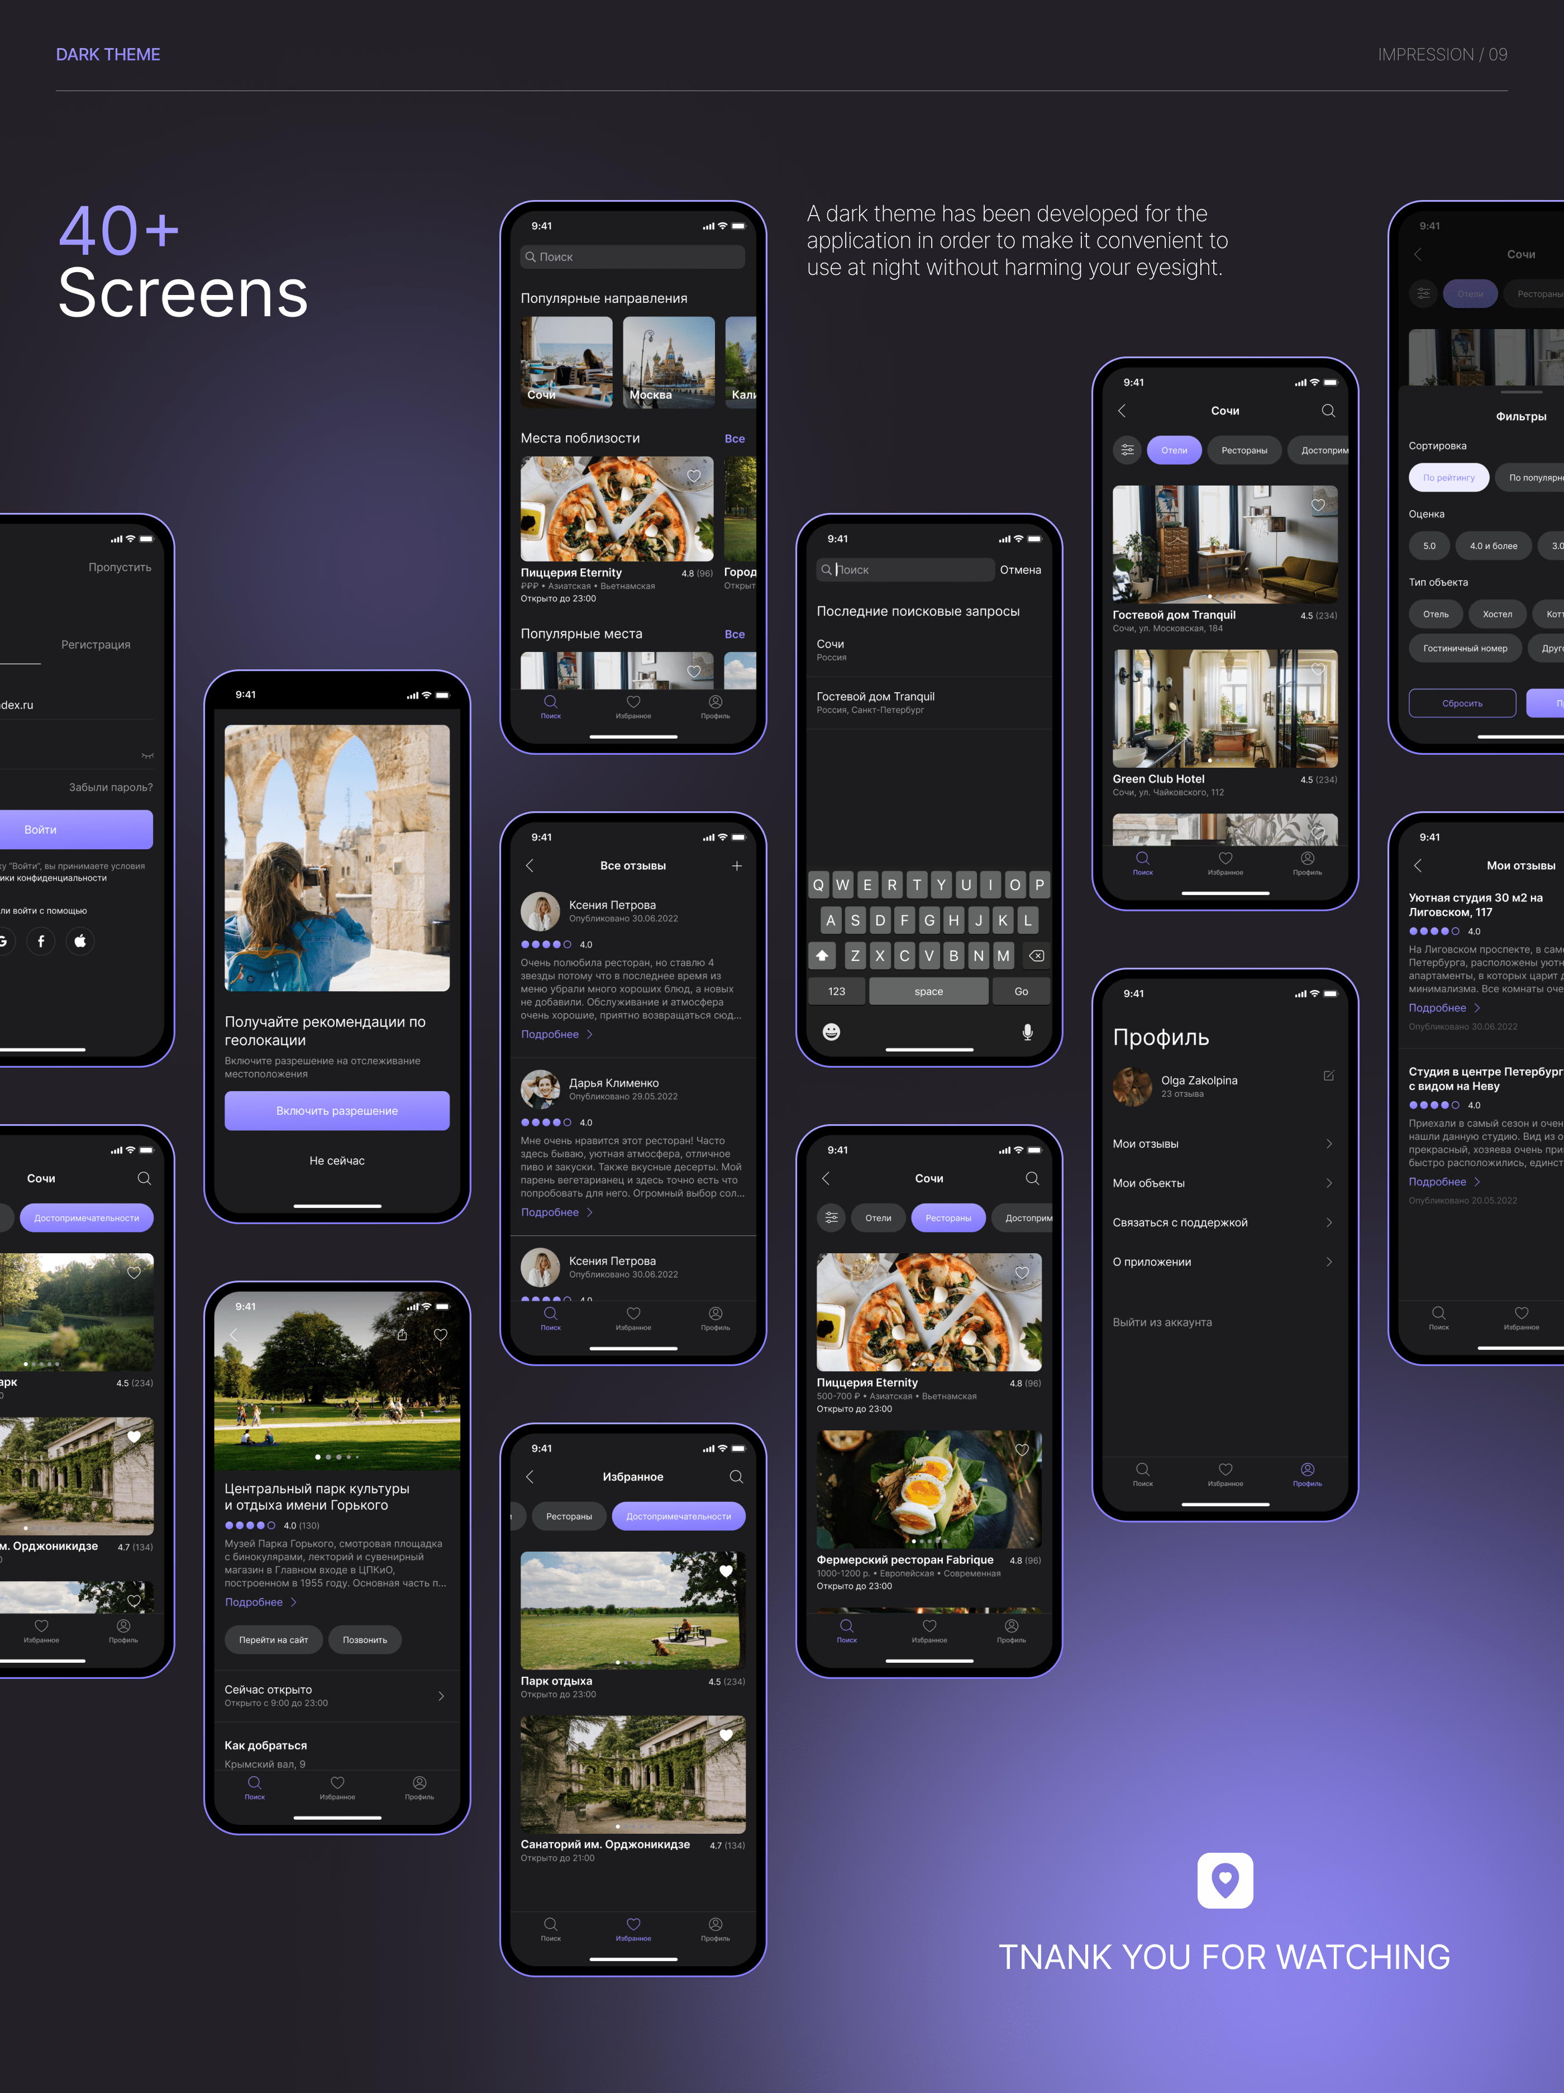Screen dimensions: 1564x2093
Task: Click Apple sign-in icon on login screen
Action: (80, 941)
